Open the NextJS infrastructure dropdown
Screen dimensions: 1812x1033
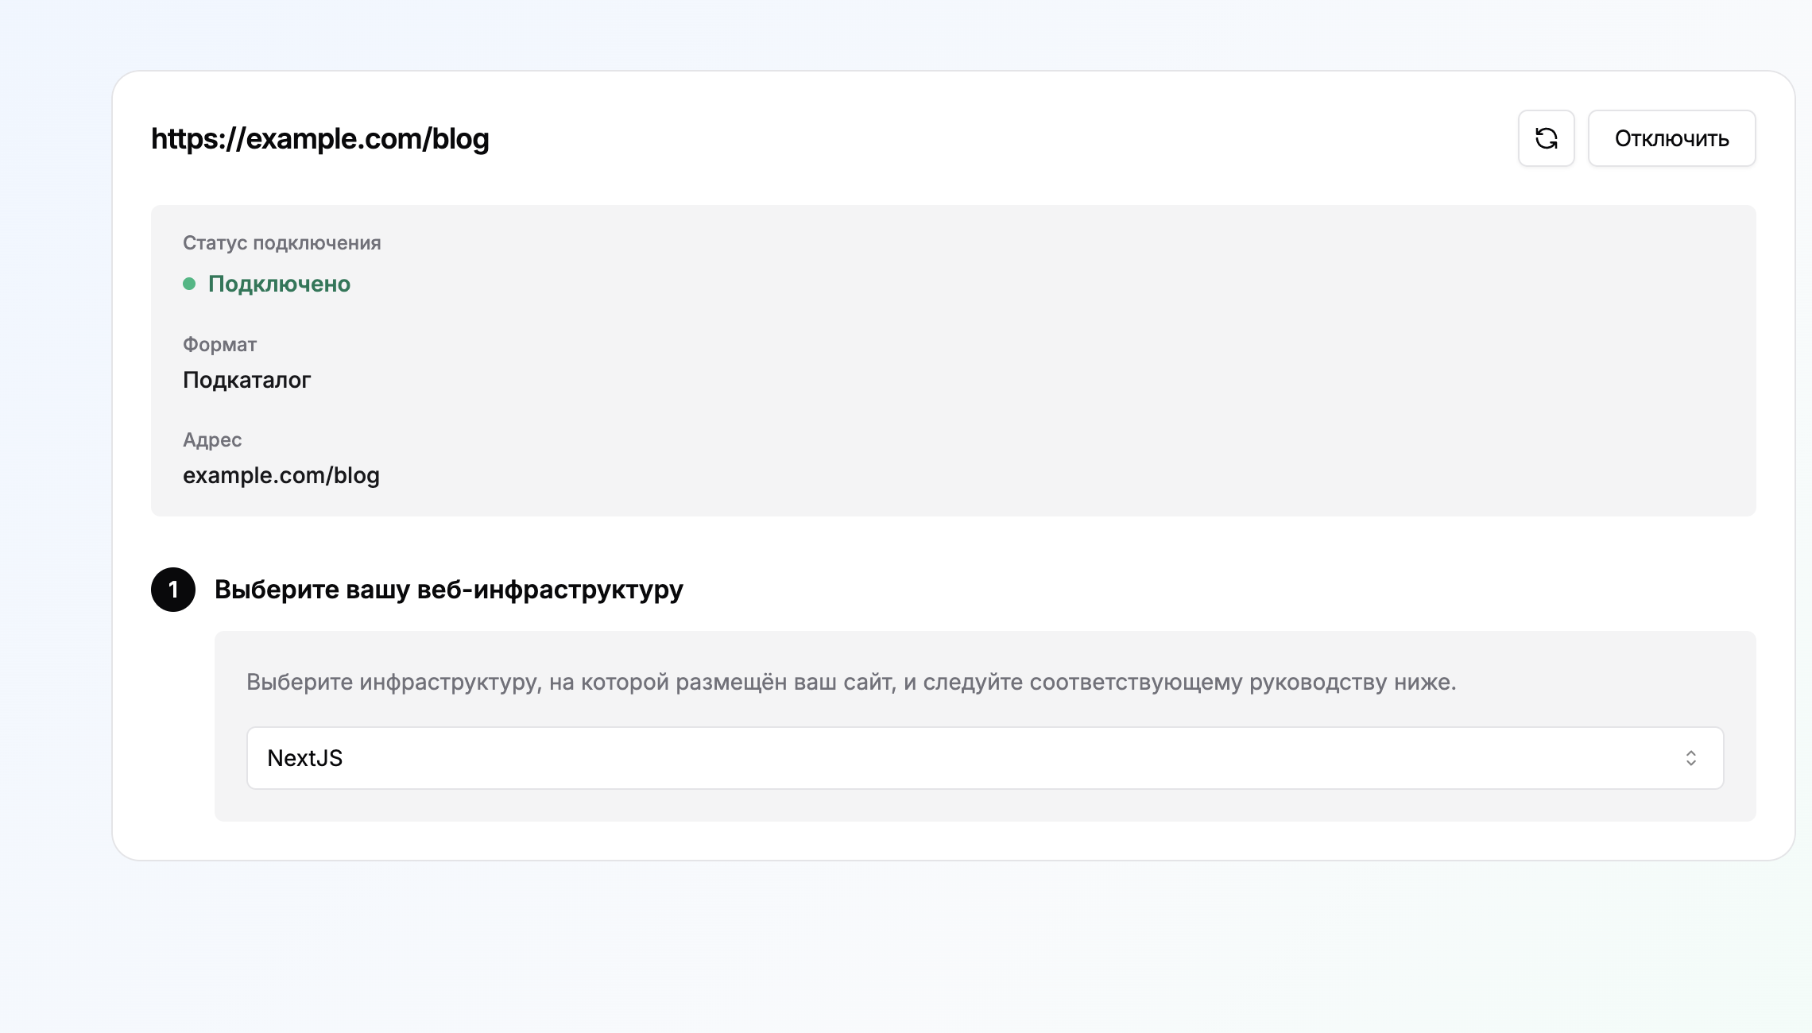tap(985, 758)
